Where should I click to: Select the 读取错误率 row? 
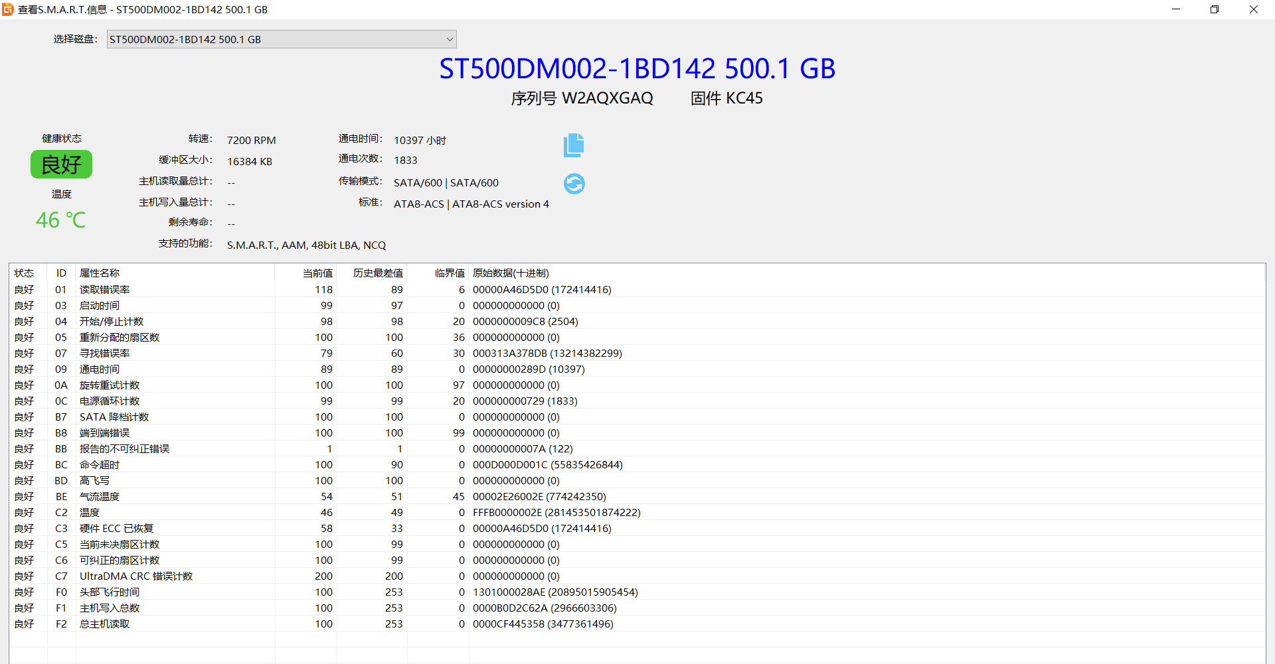point(637,290)
